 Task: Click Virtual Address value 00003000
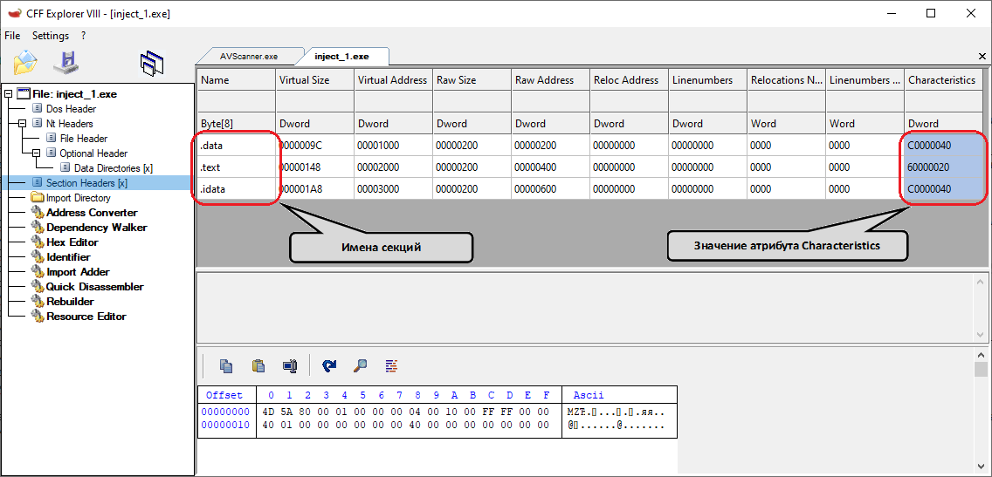point(393,189)
